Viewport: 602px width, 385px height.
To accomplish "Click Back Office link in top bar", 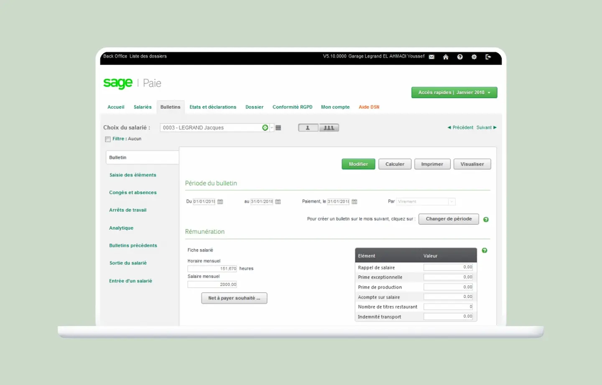I will 115,56.
